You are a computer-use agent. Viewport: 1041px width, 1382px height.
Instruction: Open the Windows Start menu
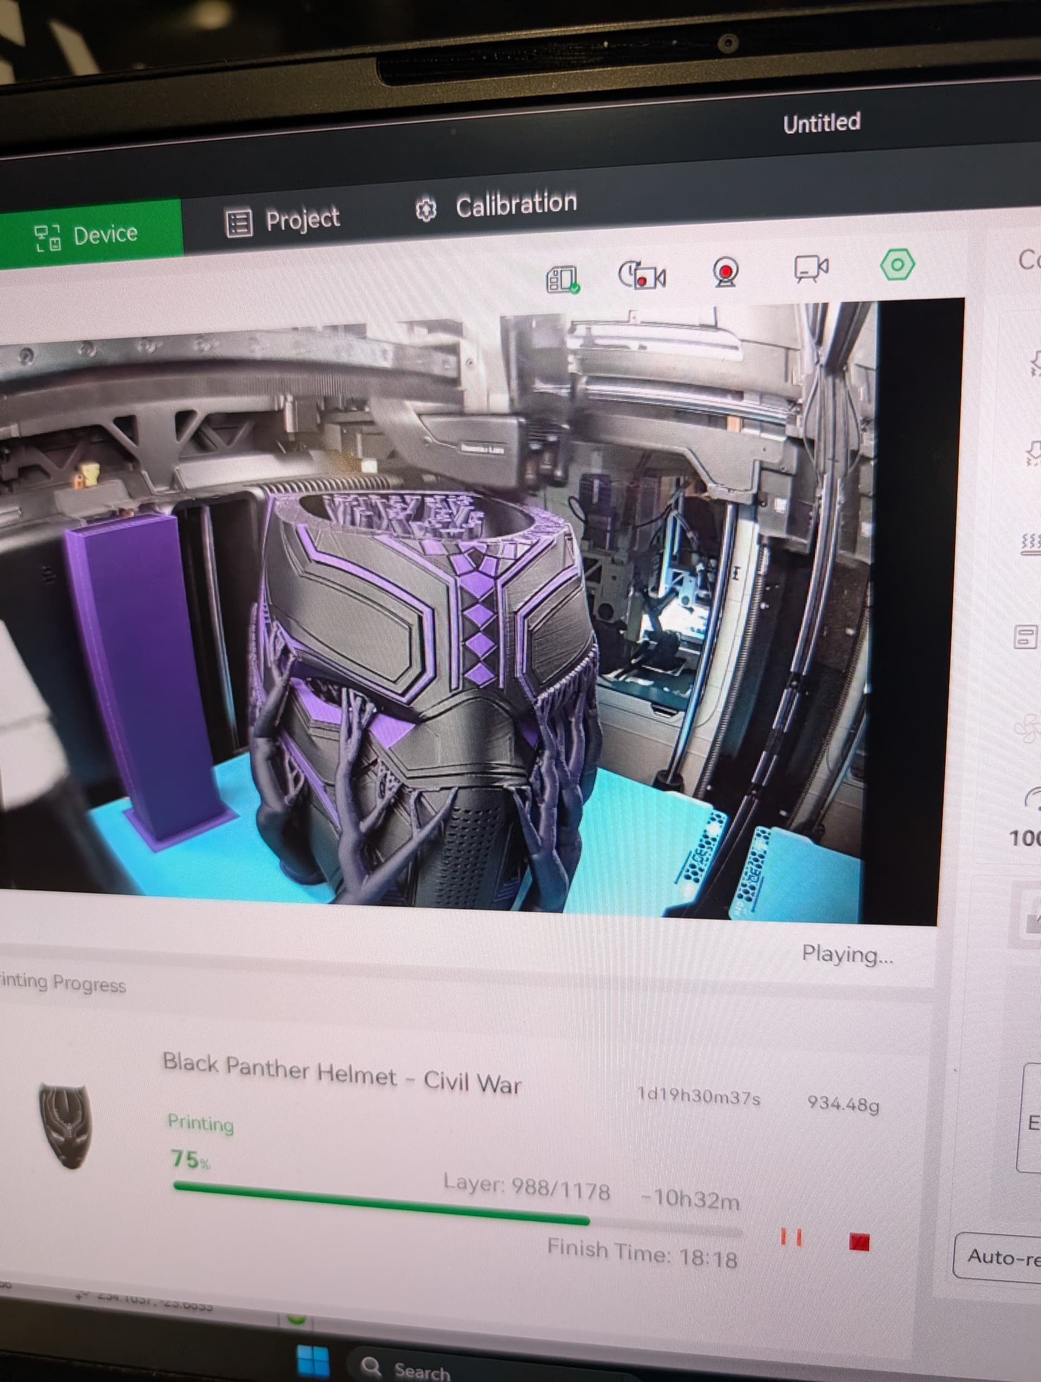click(313, 1361)
